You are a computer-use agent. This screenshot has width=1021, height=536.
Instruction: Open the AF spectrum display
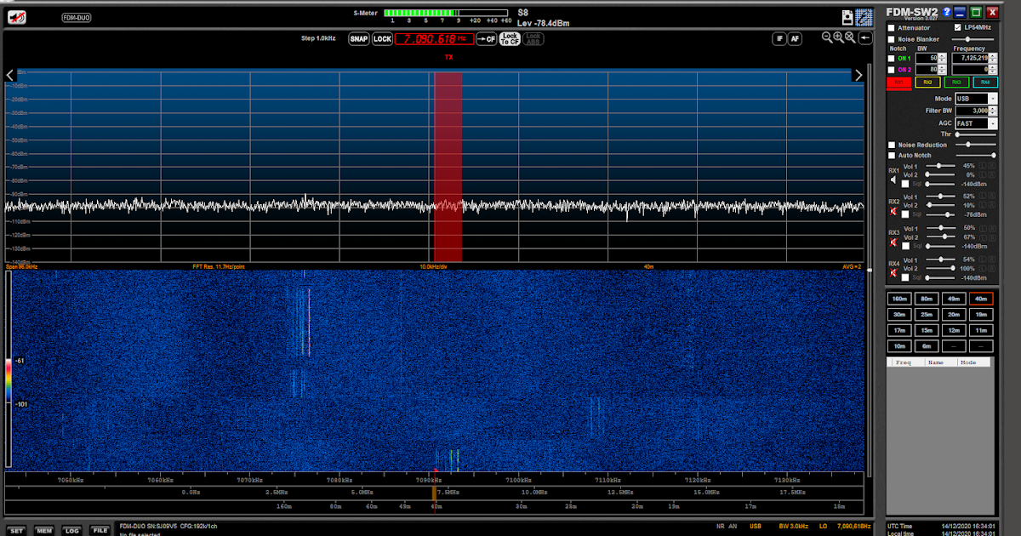(795, 38)
